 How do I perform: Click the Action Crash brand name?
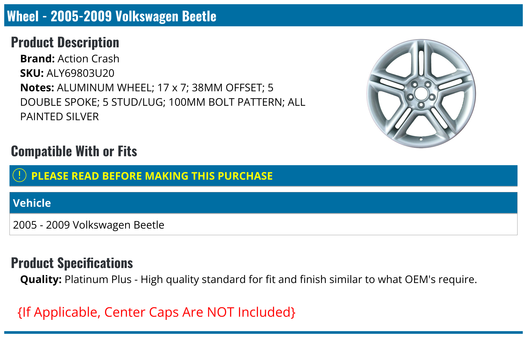88,59
